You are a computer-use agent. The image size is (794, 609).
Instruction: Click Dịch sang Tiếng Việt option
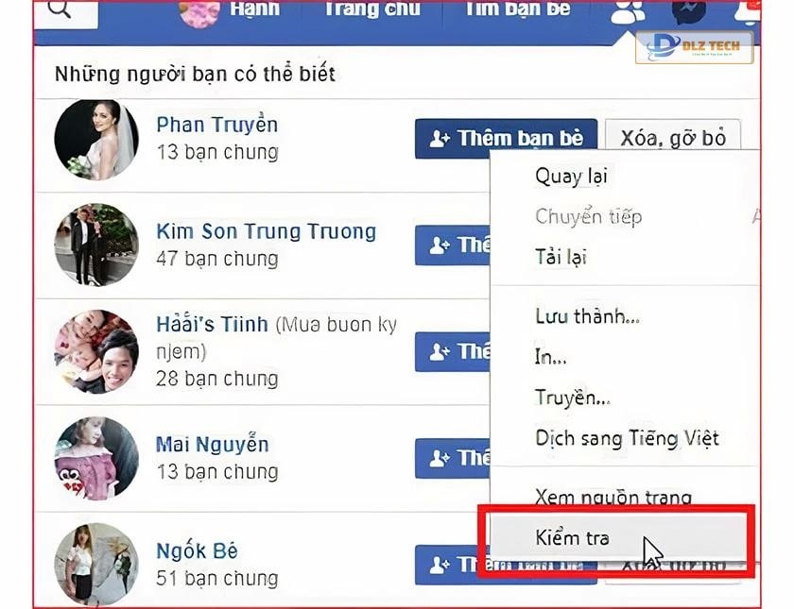[627, 438]
